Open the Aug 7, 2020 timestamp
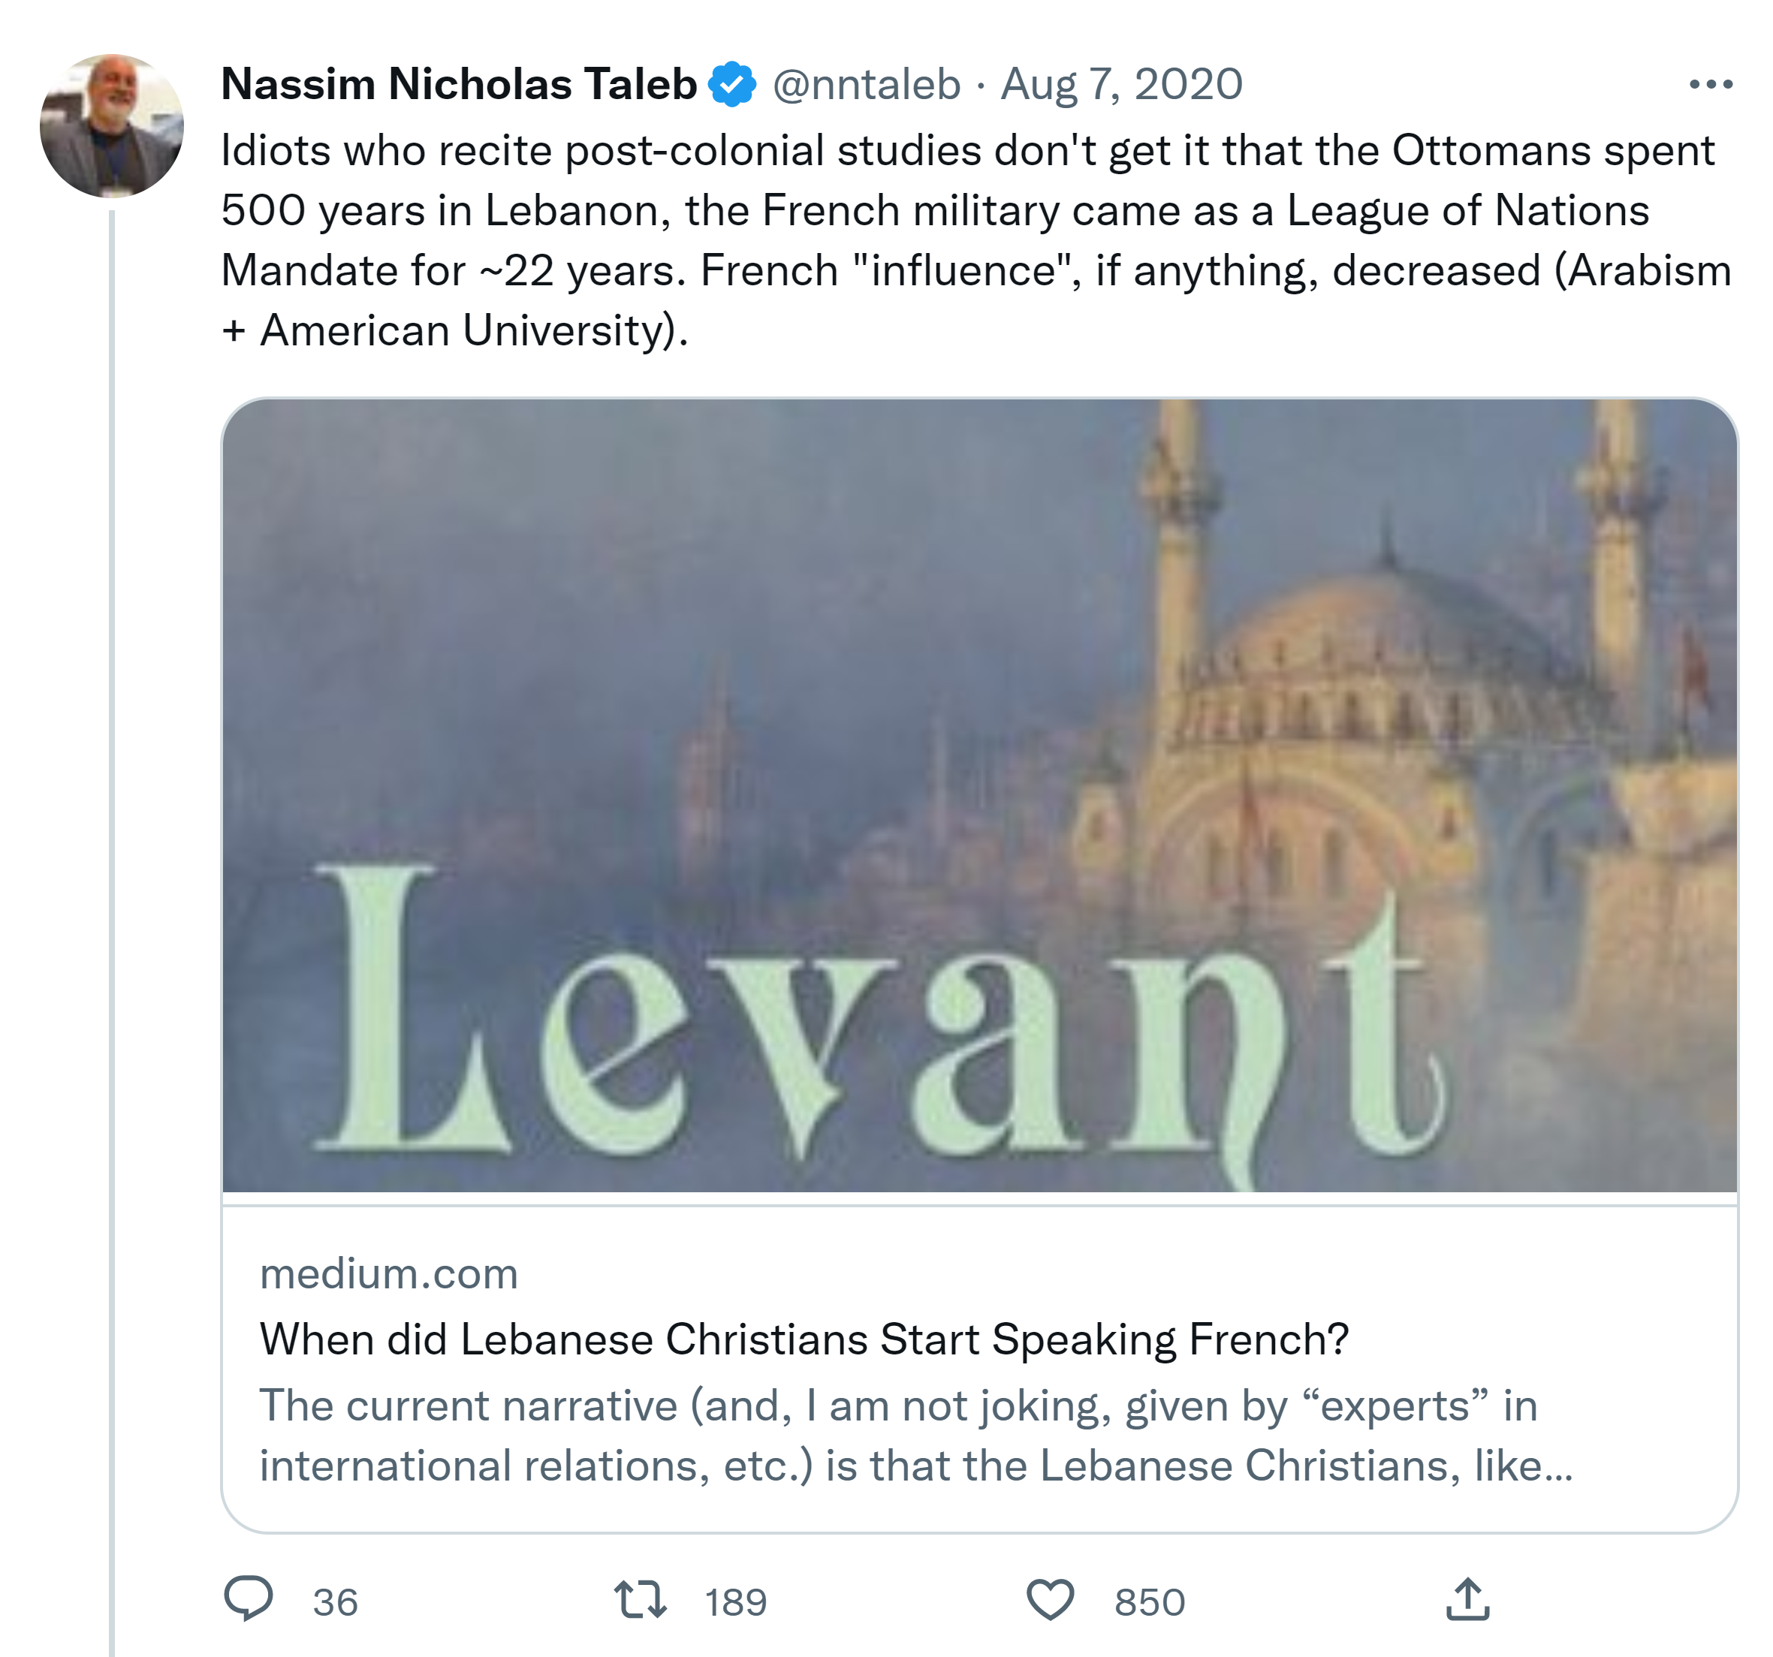Screen dimensions: 1773x1657 point(1121,85)
